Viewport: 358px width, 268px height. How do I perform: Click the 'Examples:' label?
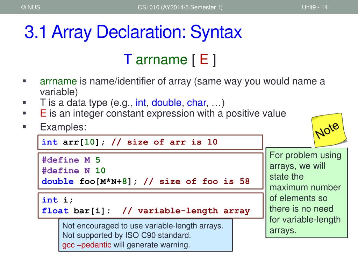tap(63, 127)
